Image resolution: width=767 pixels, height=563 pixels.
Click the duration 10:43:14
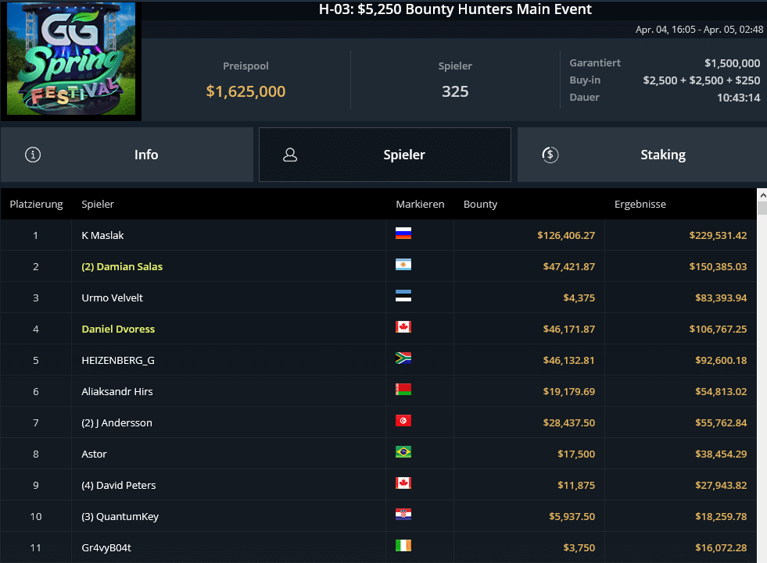click(x=739, y=98)
